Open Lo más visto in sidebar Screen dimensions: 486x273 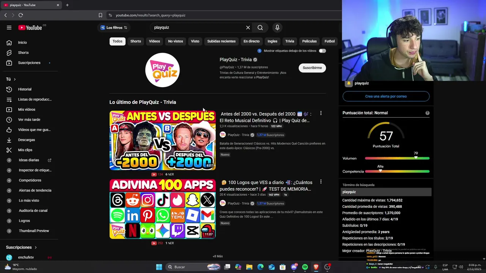pos(29,201)
